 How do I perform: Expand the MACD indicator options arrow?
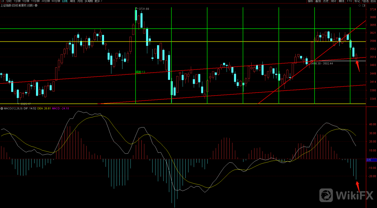[x=2, y=109]
